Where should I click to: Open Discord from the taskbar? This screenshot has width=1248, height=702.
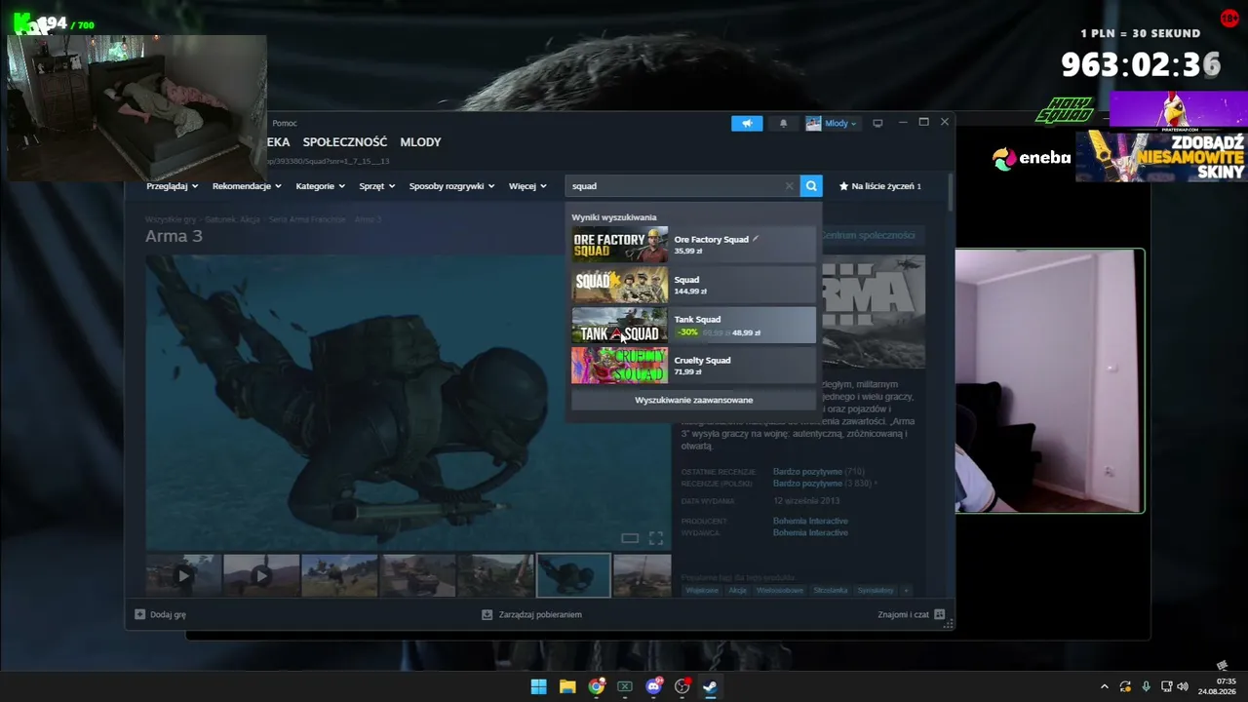point(654,686)
